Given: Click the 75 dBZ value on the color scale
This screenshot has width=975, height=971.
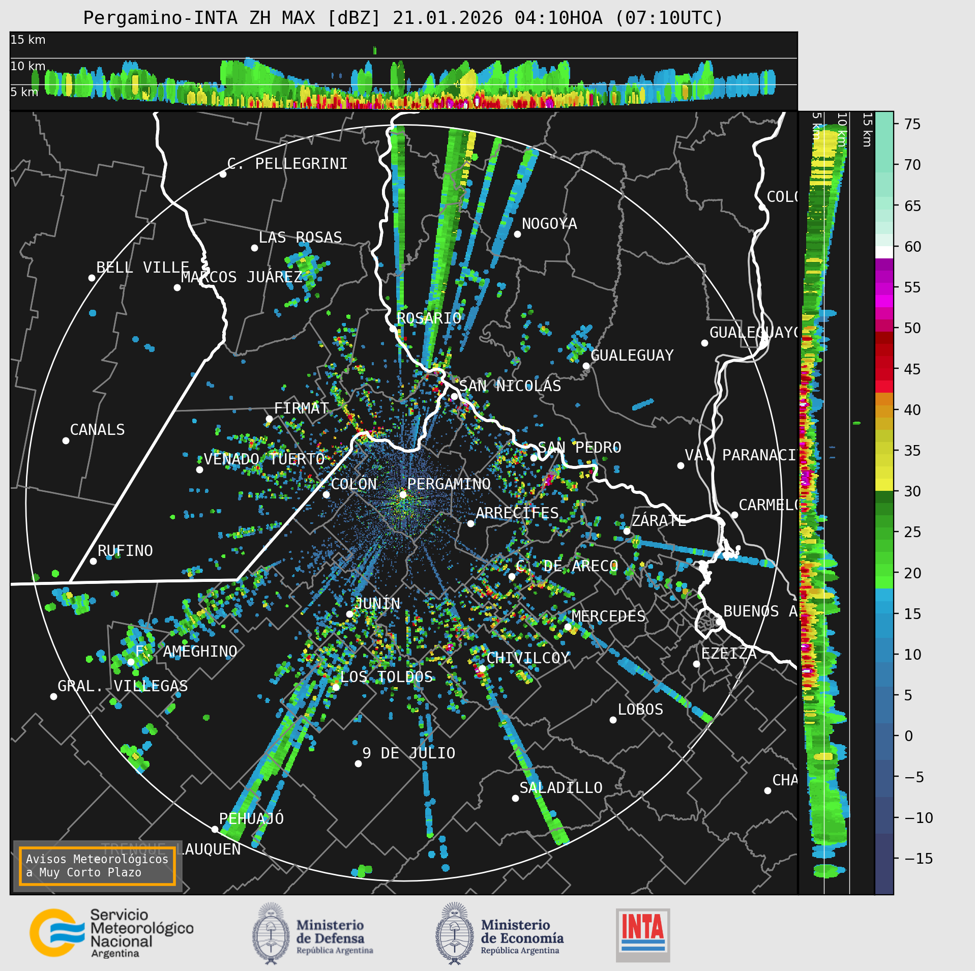Looking at the screenshot, I should (912, 124).
